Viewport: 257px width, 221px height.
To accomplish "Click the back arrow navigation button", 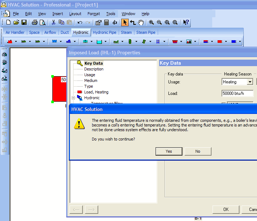I will point(76,210).
